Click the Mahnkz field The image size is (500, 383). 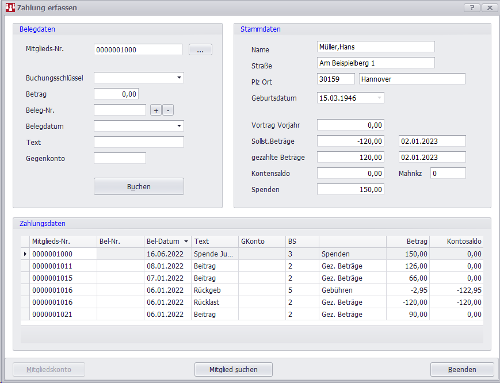[x=448, y=173]
